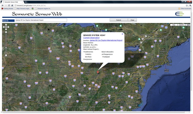The width and height of the screenshot is (193, 114).
Task: Switch map view to Hybrid mode
Action: pyautogui.click(x=188, y=25)
